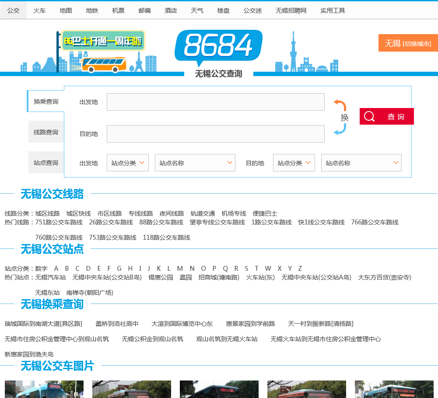Open 26路公交车路线 link
The width and height of the screenshot is (438, 398).
[x=111, y=222]
